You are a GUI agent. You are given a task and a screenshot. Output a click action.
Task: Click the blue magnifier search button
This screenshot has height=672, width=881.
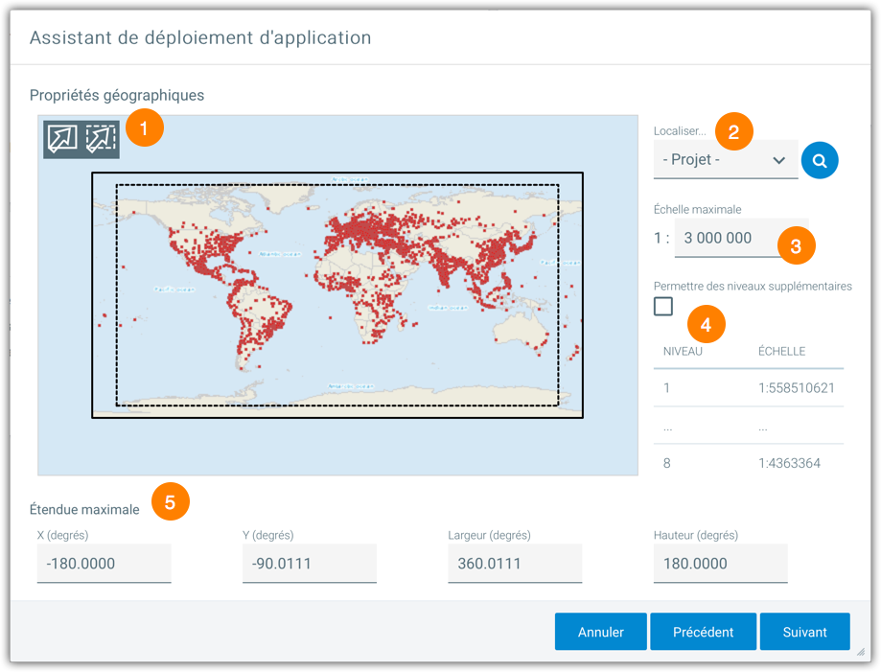[820, 160]
